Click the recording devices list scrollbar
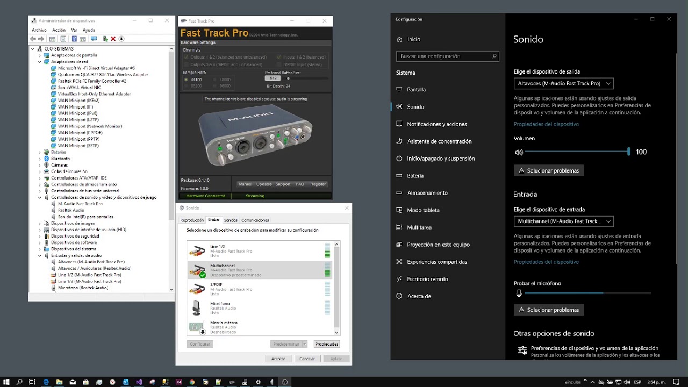 point(337,288)
